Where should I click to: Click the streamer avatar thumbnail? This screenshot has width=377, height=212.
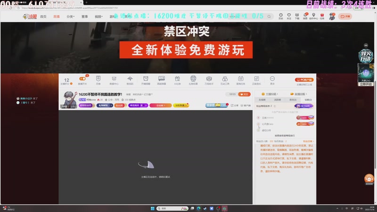[x=69, y=99]
